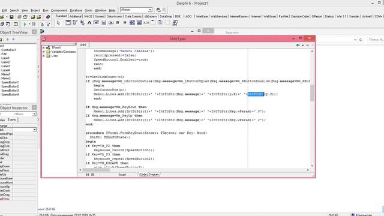Viewport: 384px width, 216px height.
Task: Open the red Help book icon
Action: point(48,17)
